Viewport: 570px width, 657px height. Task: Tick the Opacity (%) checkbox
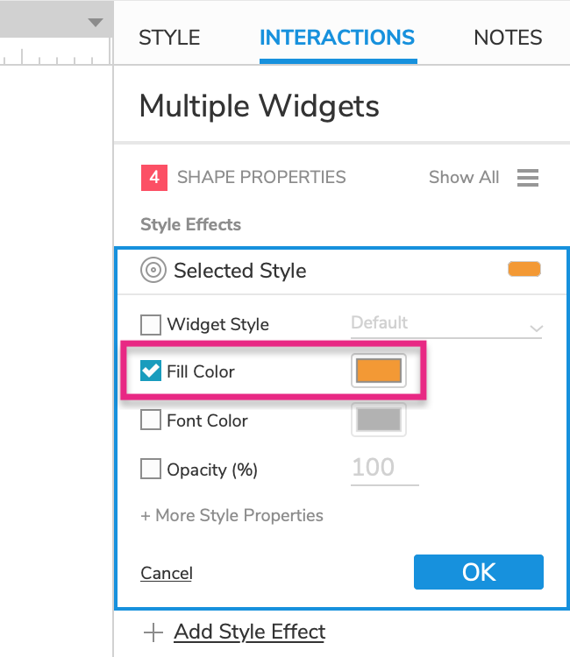point(151,470)
